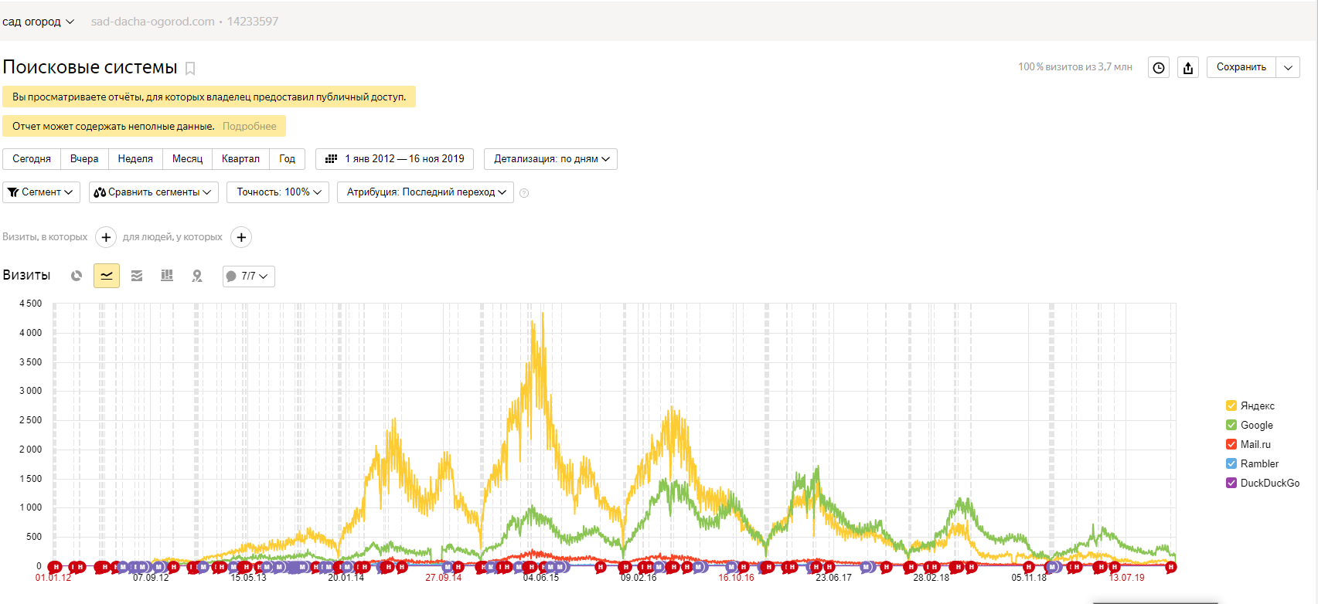
Task: Select the Неделя period tab
Action: click(x=135, y=159)
